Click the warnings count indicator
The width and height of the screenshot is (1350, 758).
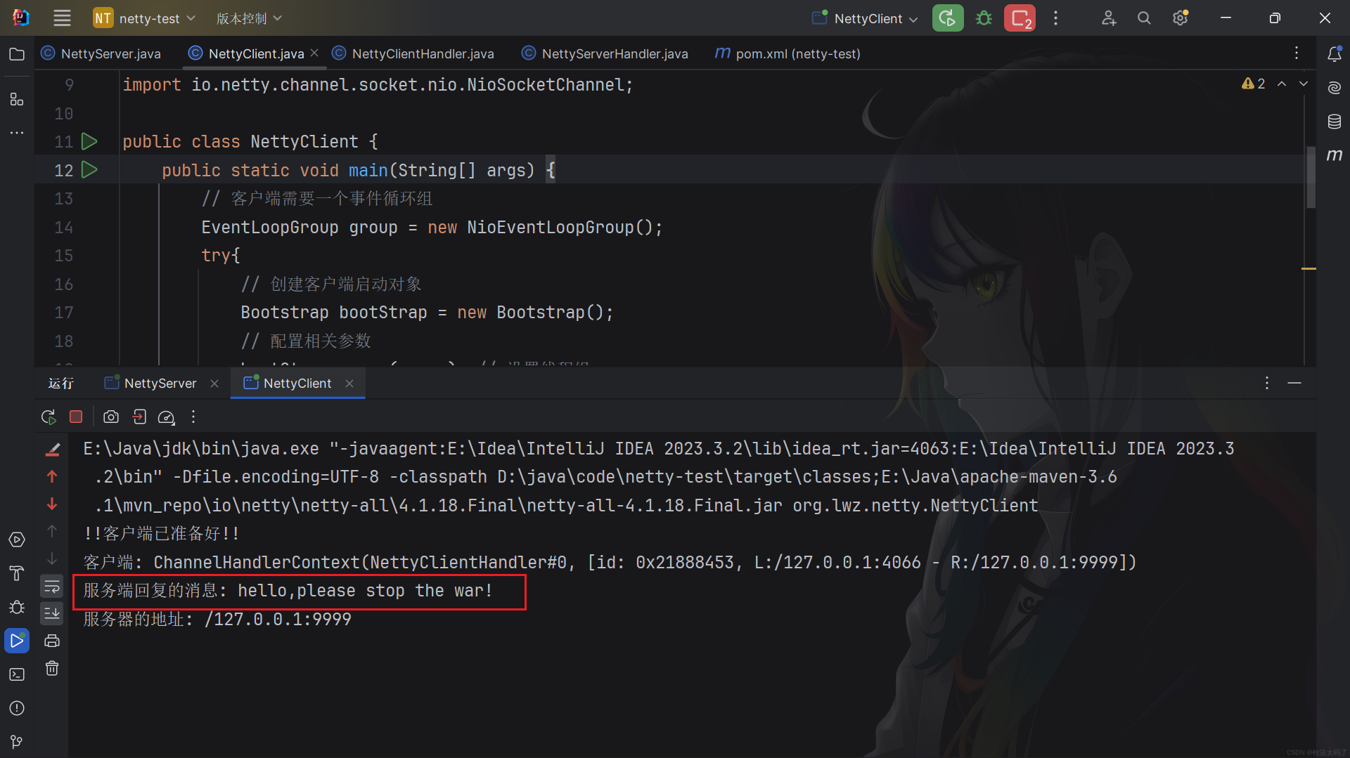1254,83
